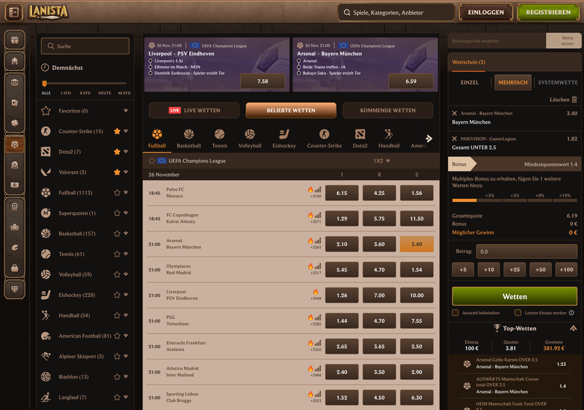Toggle the favorite star next to Counter-Strike
Viewport: 584px width, 410px height.
(x=117, y=131)
